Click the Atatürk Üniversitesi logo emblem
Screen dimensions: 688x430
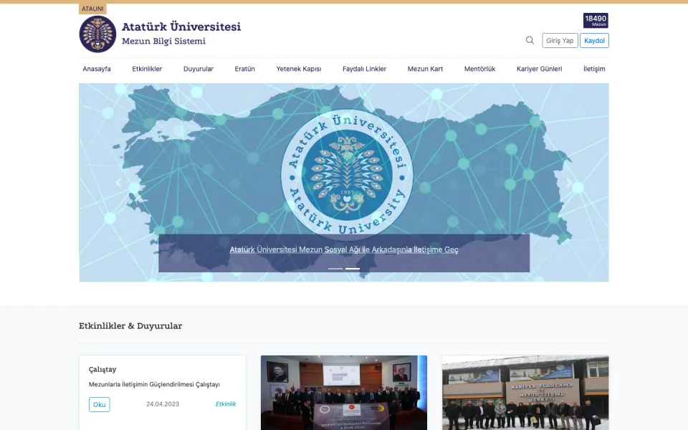coord(98,34)
